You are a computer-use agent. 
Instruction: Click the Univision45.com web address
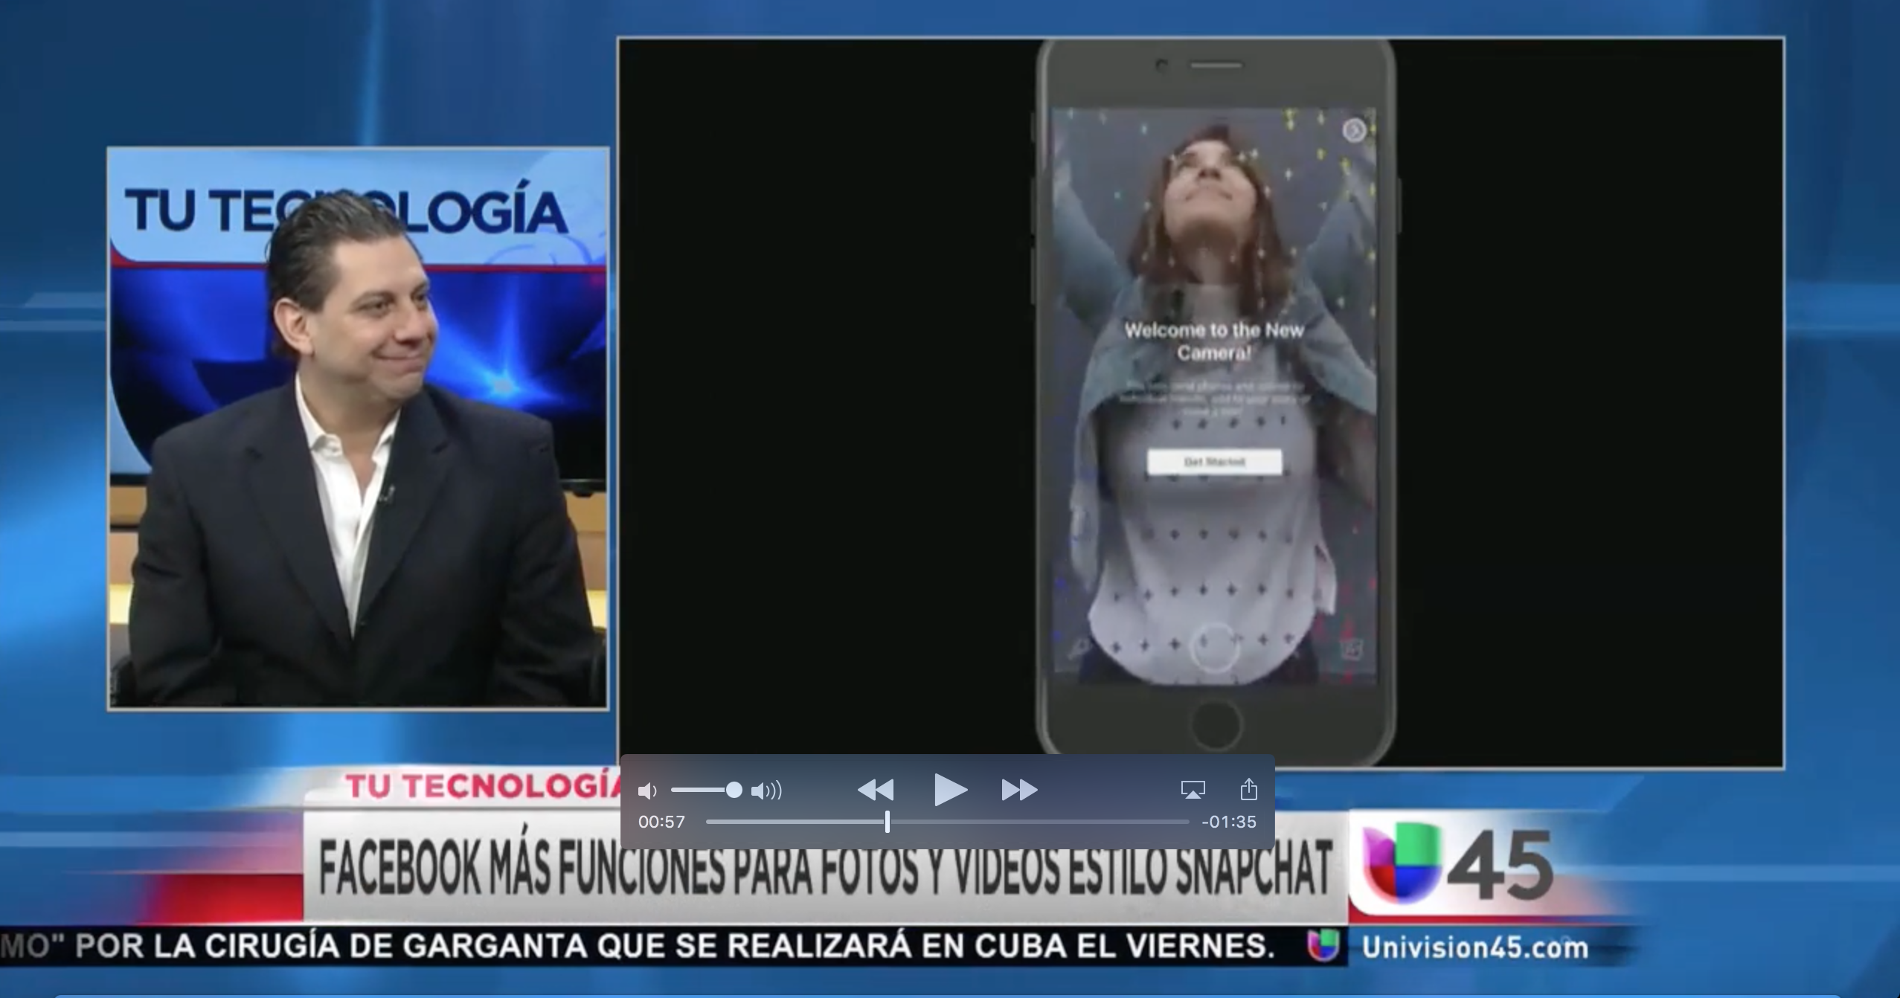pyautogui.click(x=1474, y=948)
